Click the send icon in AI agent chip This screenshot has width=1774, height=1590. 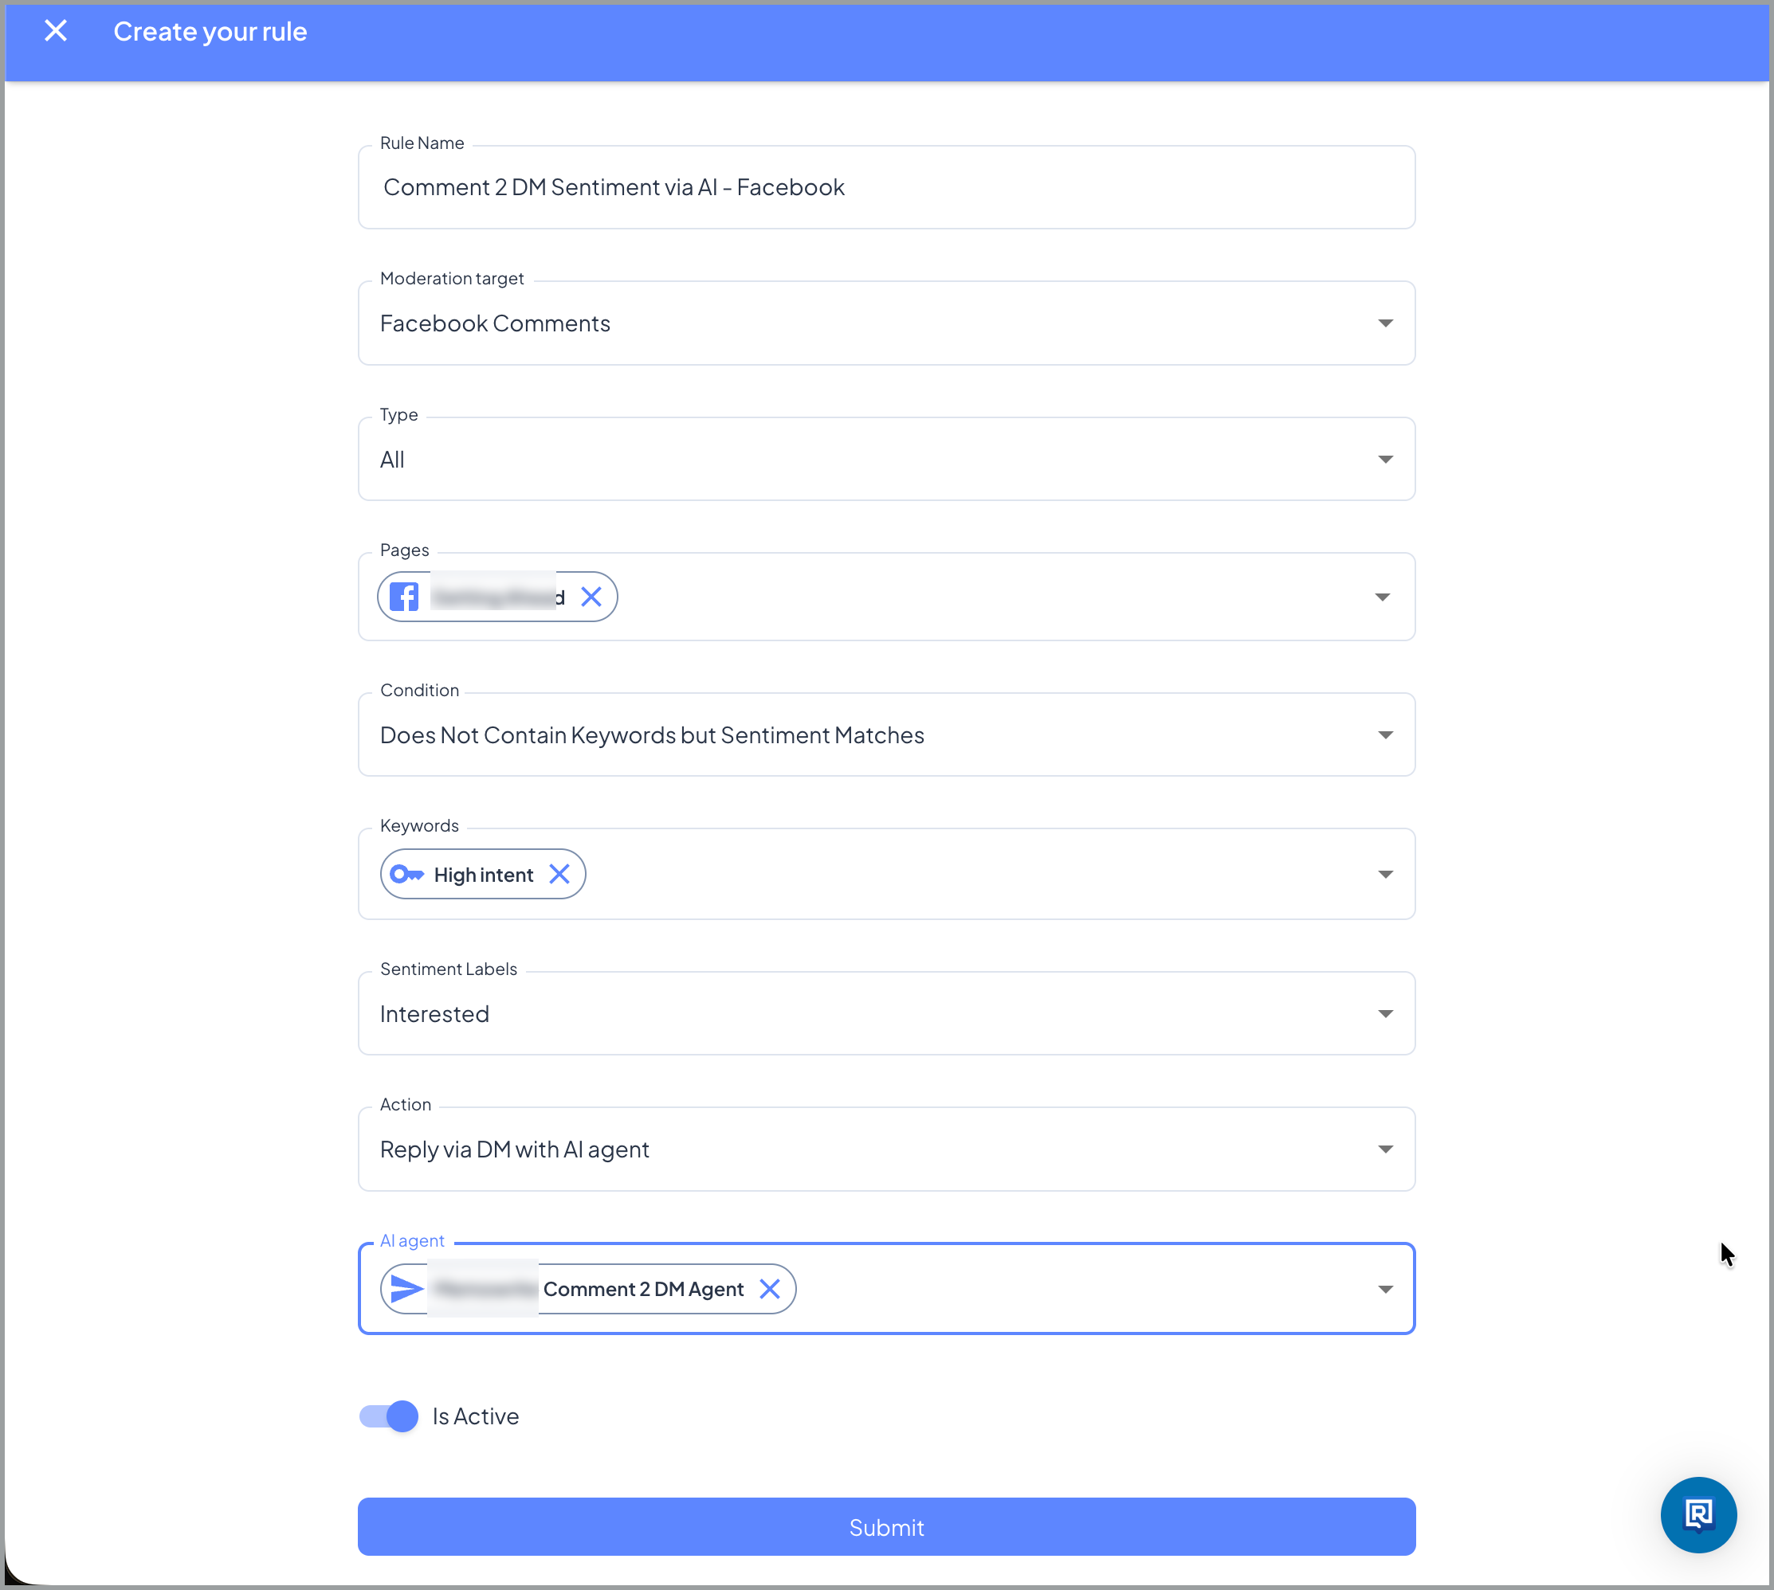tap(406, 1290)
